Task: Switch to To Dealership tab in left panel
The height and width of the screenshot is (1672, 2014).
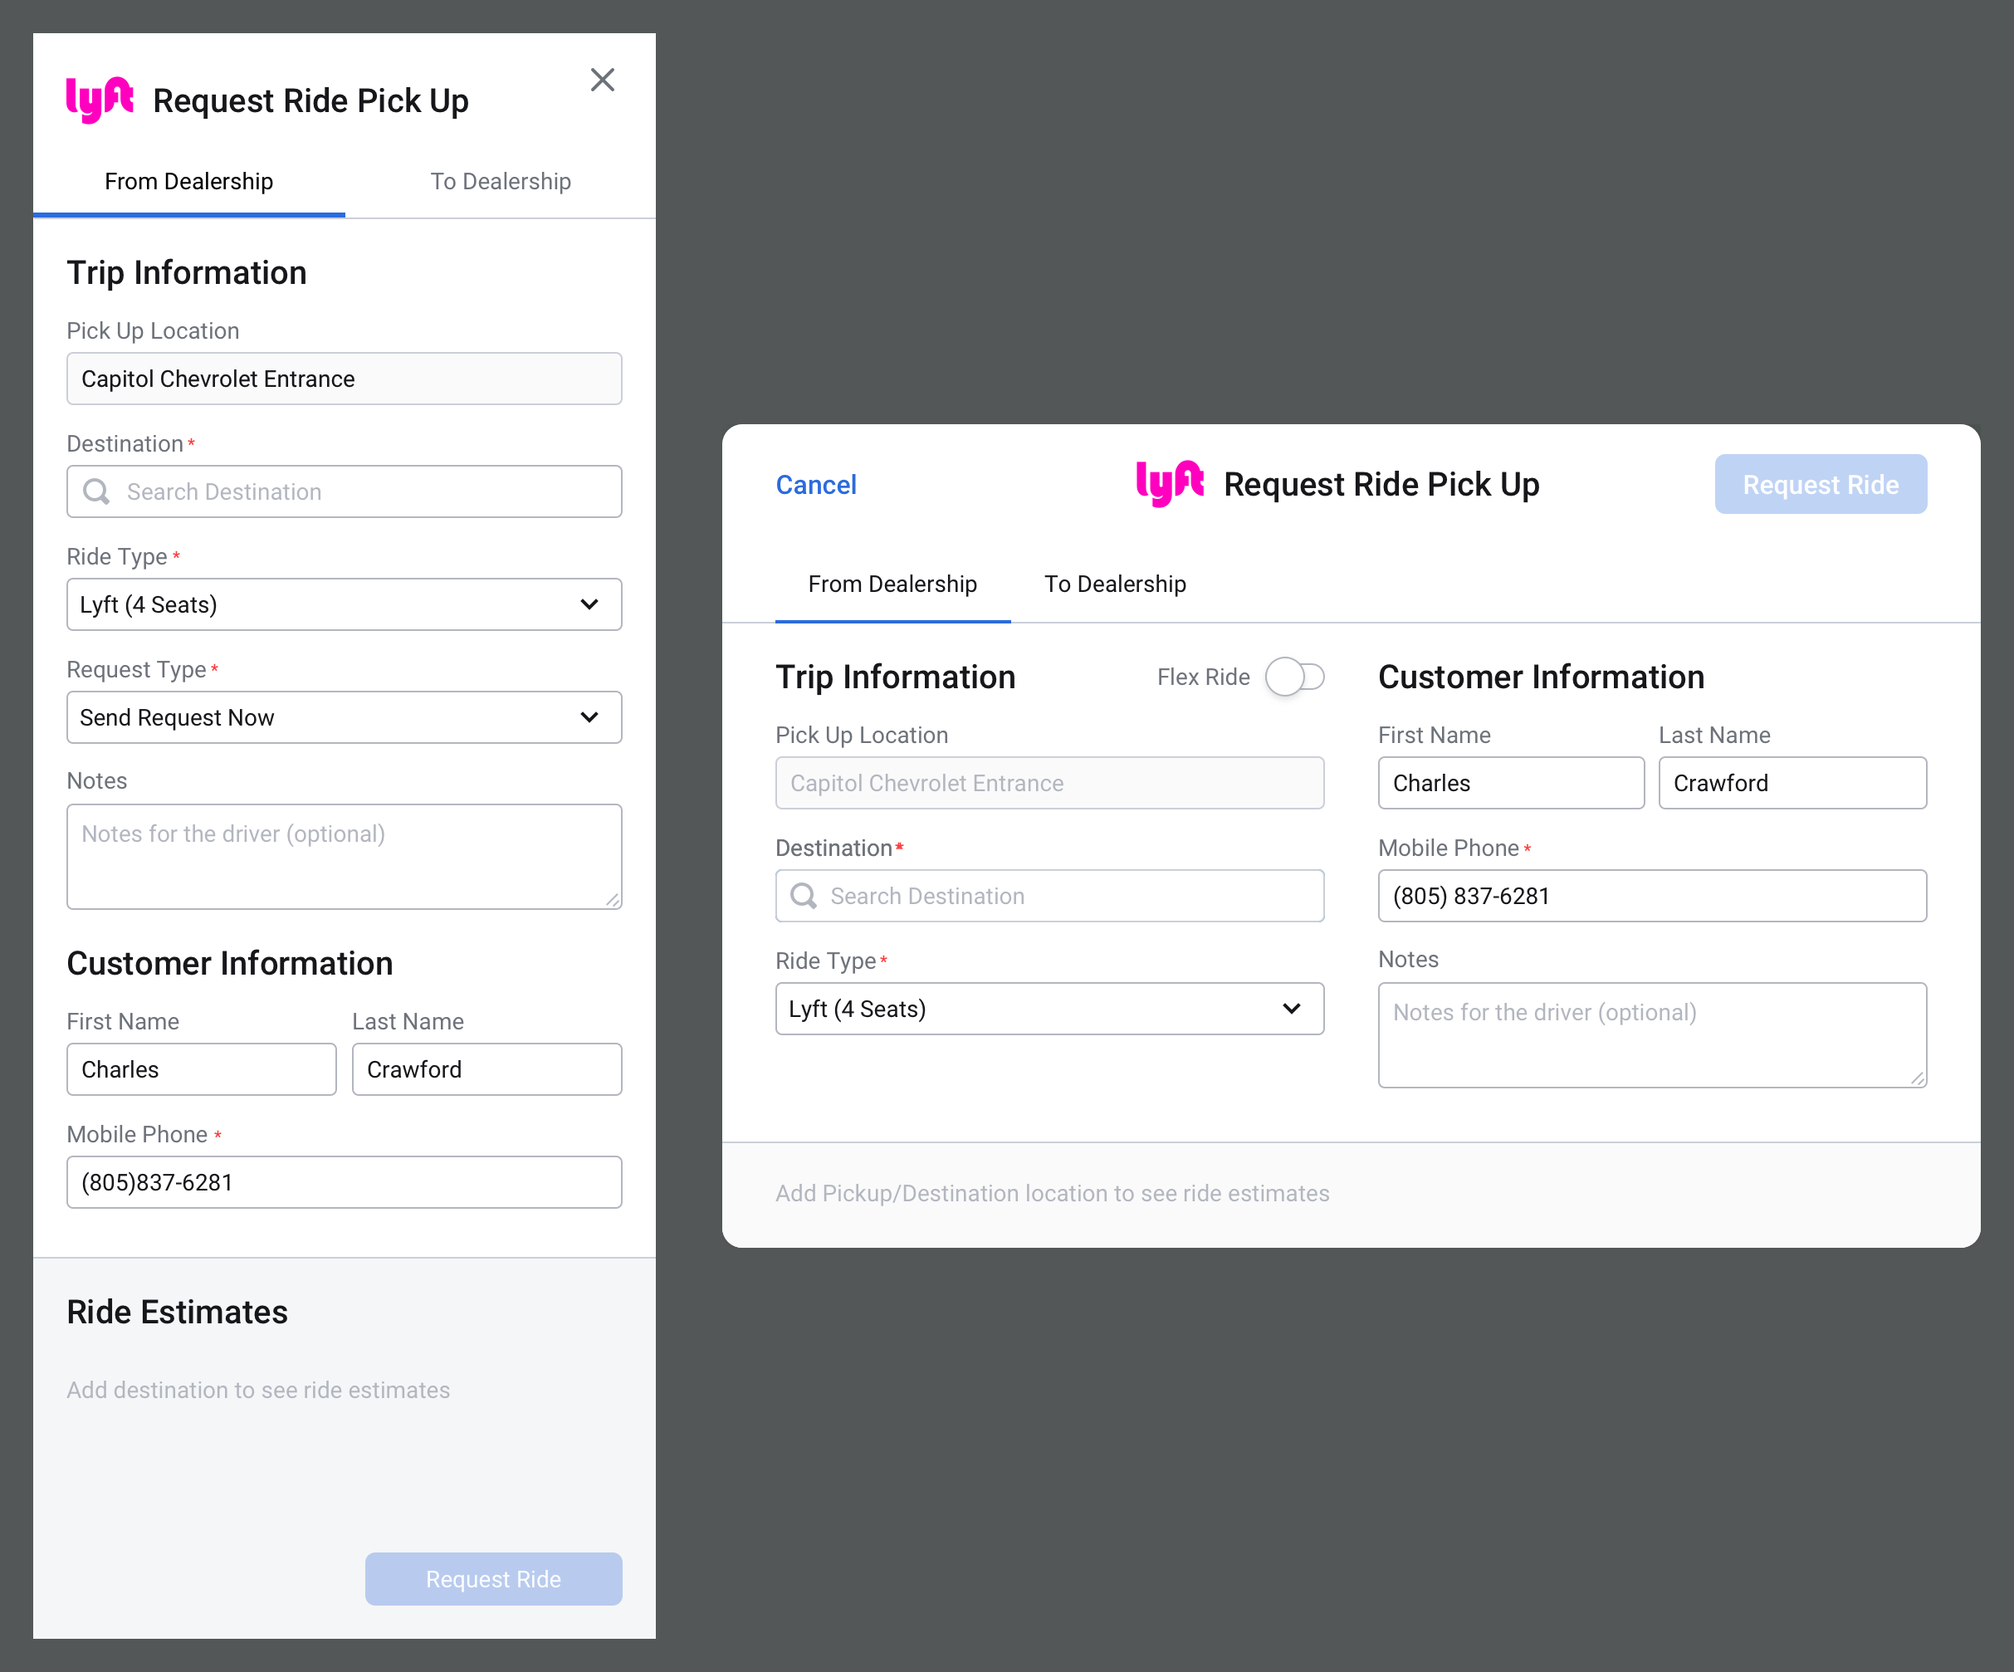Action: 501,181
